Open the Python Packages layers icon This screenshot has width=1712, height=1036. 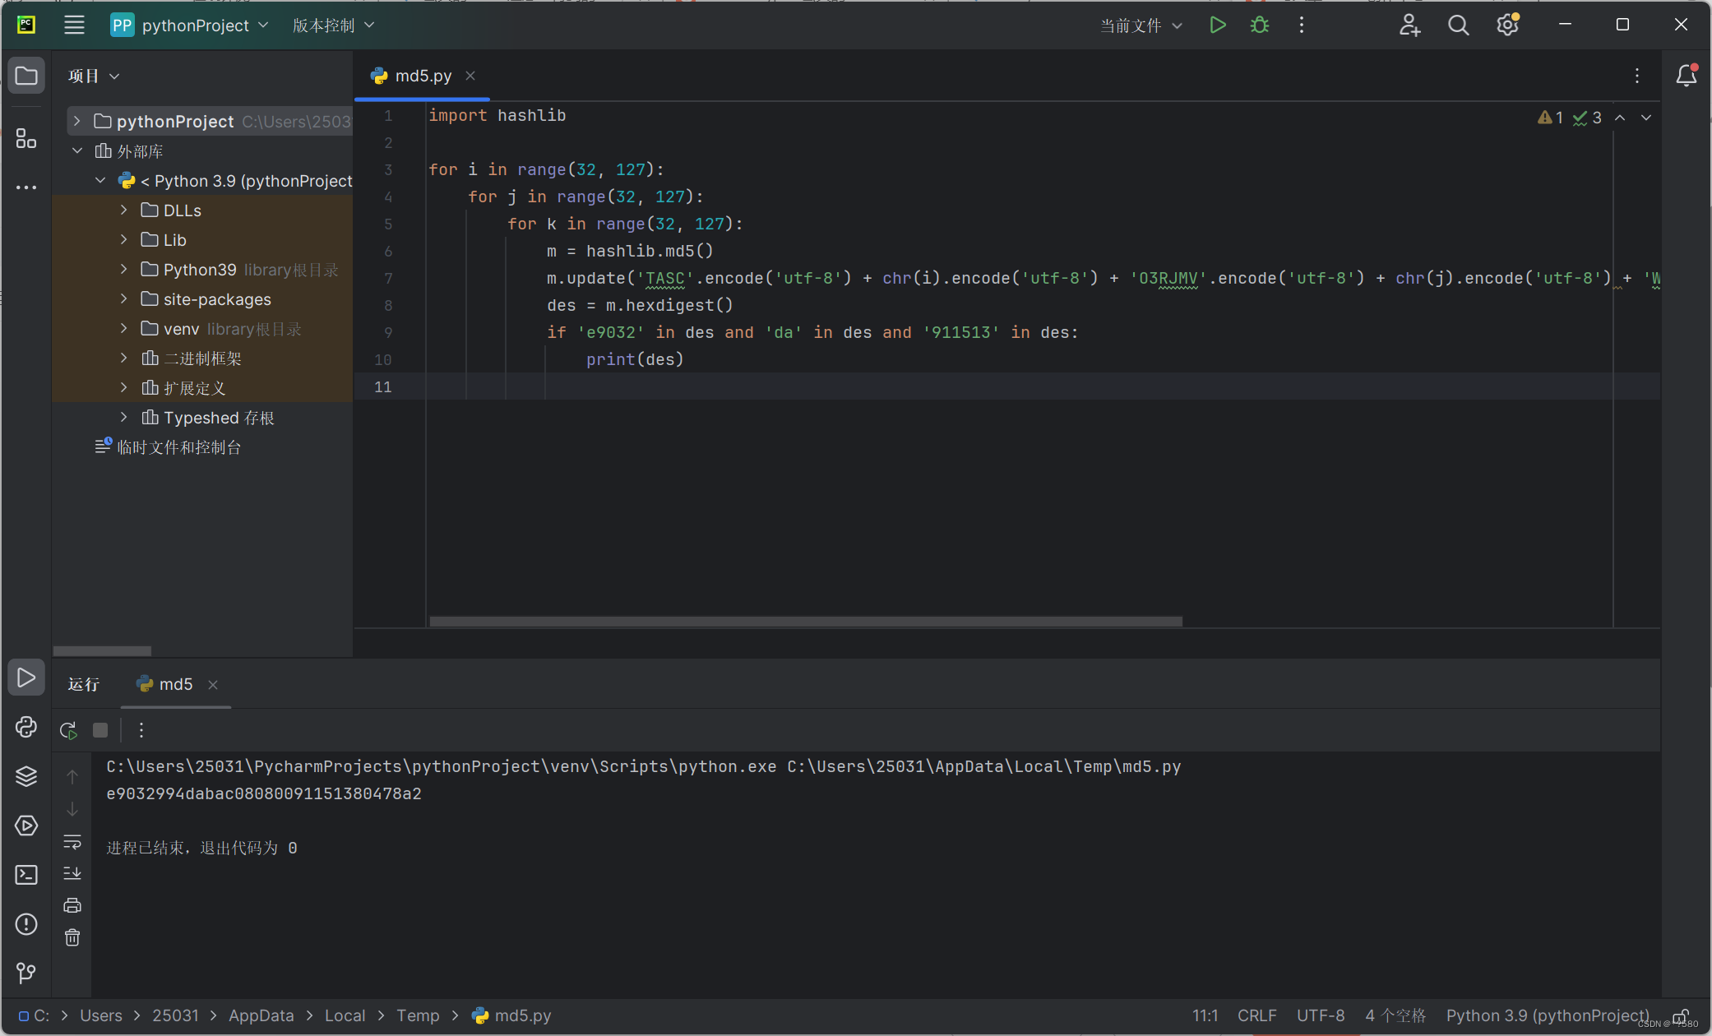26,776
